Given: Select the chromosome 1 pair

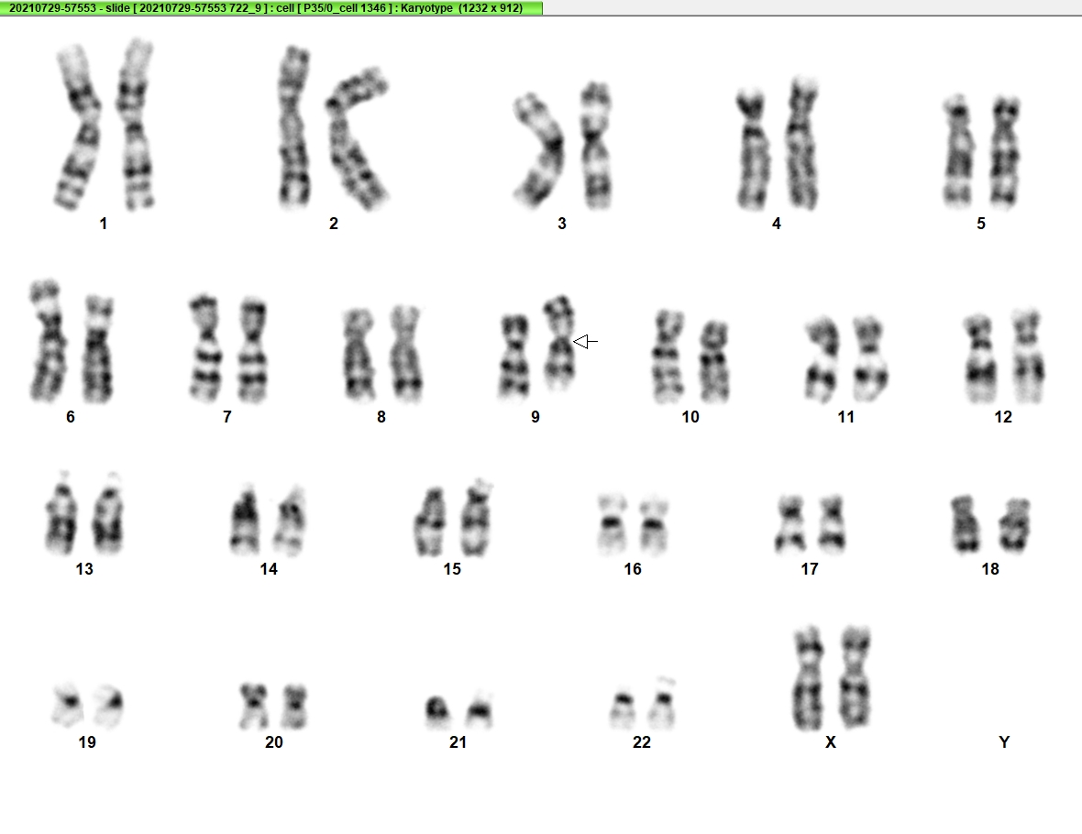Looking at the screenshot, I should click(105, 125).
